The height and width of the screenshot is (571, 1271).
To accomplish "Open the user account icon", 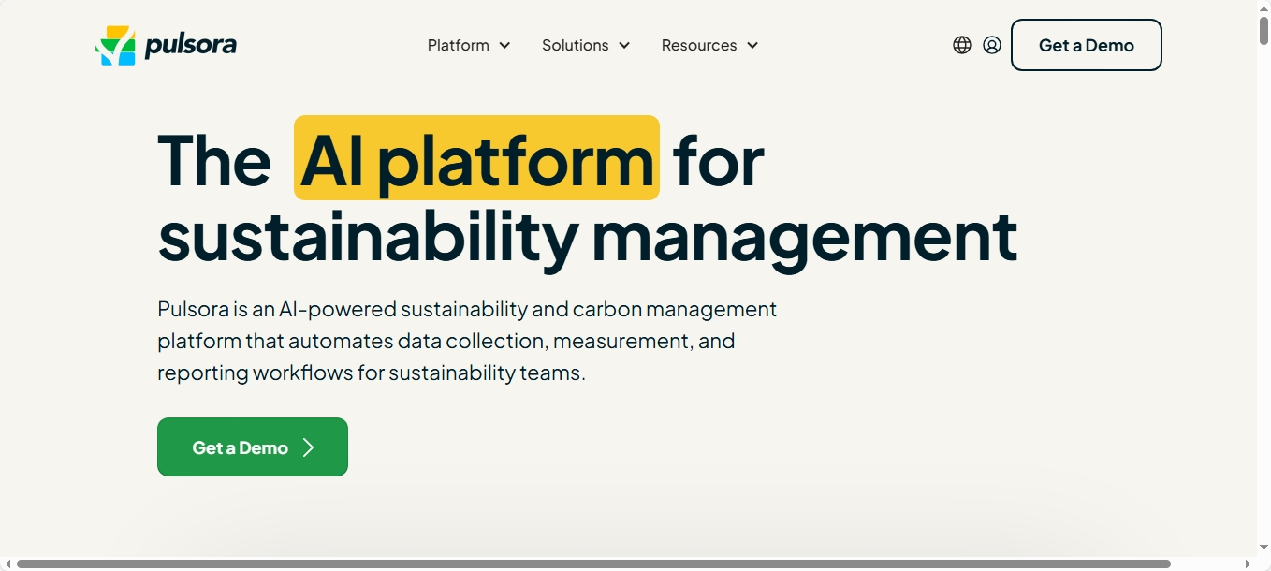I will pyautogui.click(x=992, y=45).
